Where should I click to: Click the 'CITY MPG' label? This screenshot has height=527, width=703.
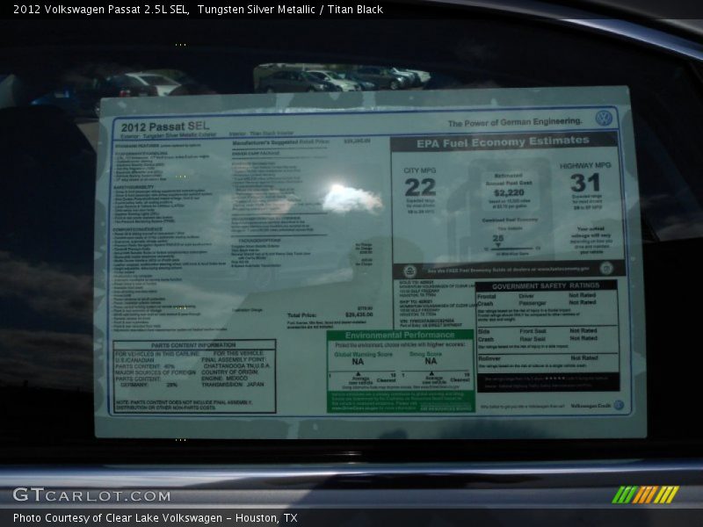point(420,170)
